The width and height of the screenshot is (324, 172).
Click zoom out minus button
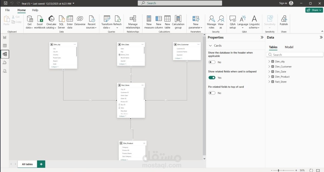click(x=272, y=170)
